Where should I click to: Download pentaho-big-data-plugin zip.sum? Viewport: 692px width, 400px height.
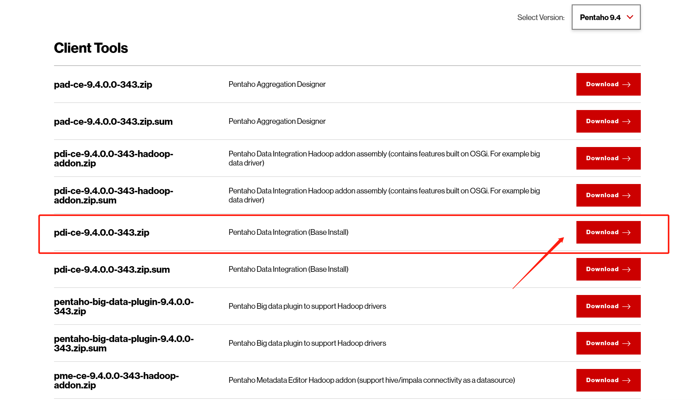click(x=608, y=343)
